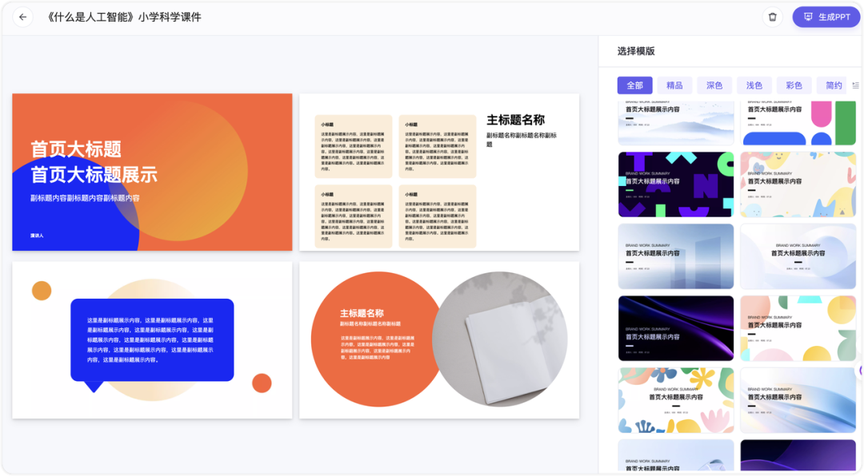Screen dimensions: 864x476
Task: Choose the misty mountain landscape template
Action: coord(676,123)
